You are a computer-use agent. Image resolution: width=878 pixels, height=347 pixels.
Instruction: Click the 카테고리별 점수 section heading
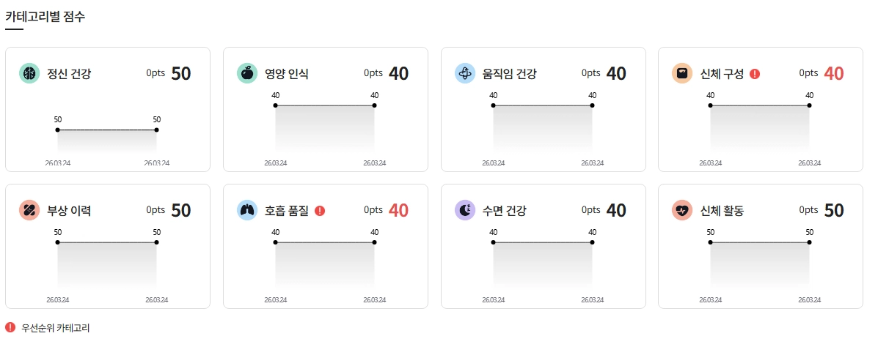(45, 16)
